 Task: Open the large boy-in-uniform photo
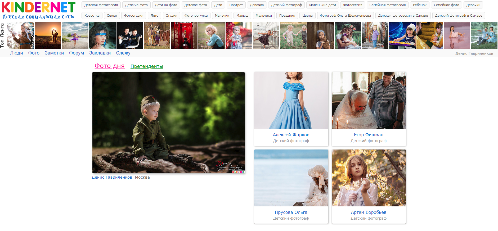click(168, 123)
